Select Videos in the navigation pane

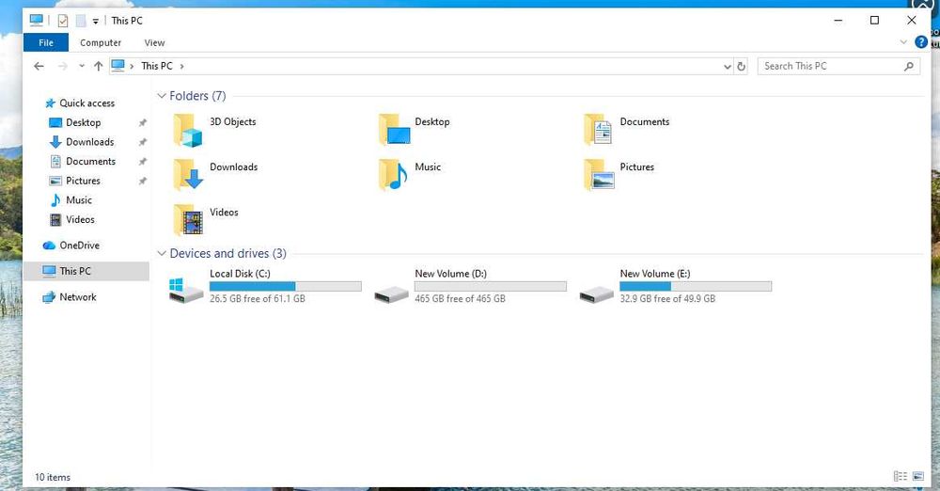click(80, 219)
